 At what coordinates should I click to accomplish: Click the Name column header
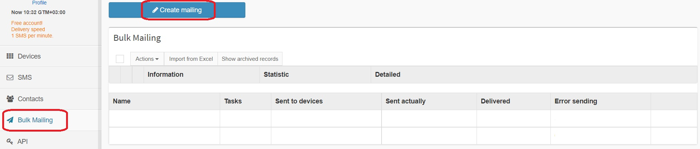122,101
